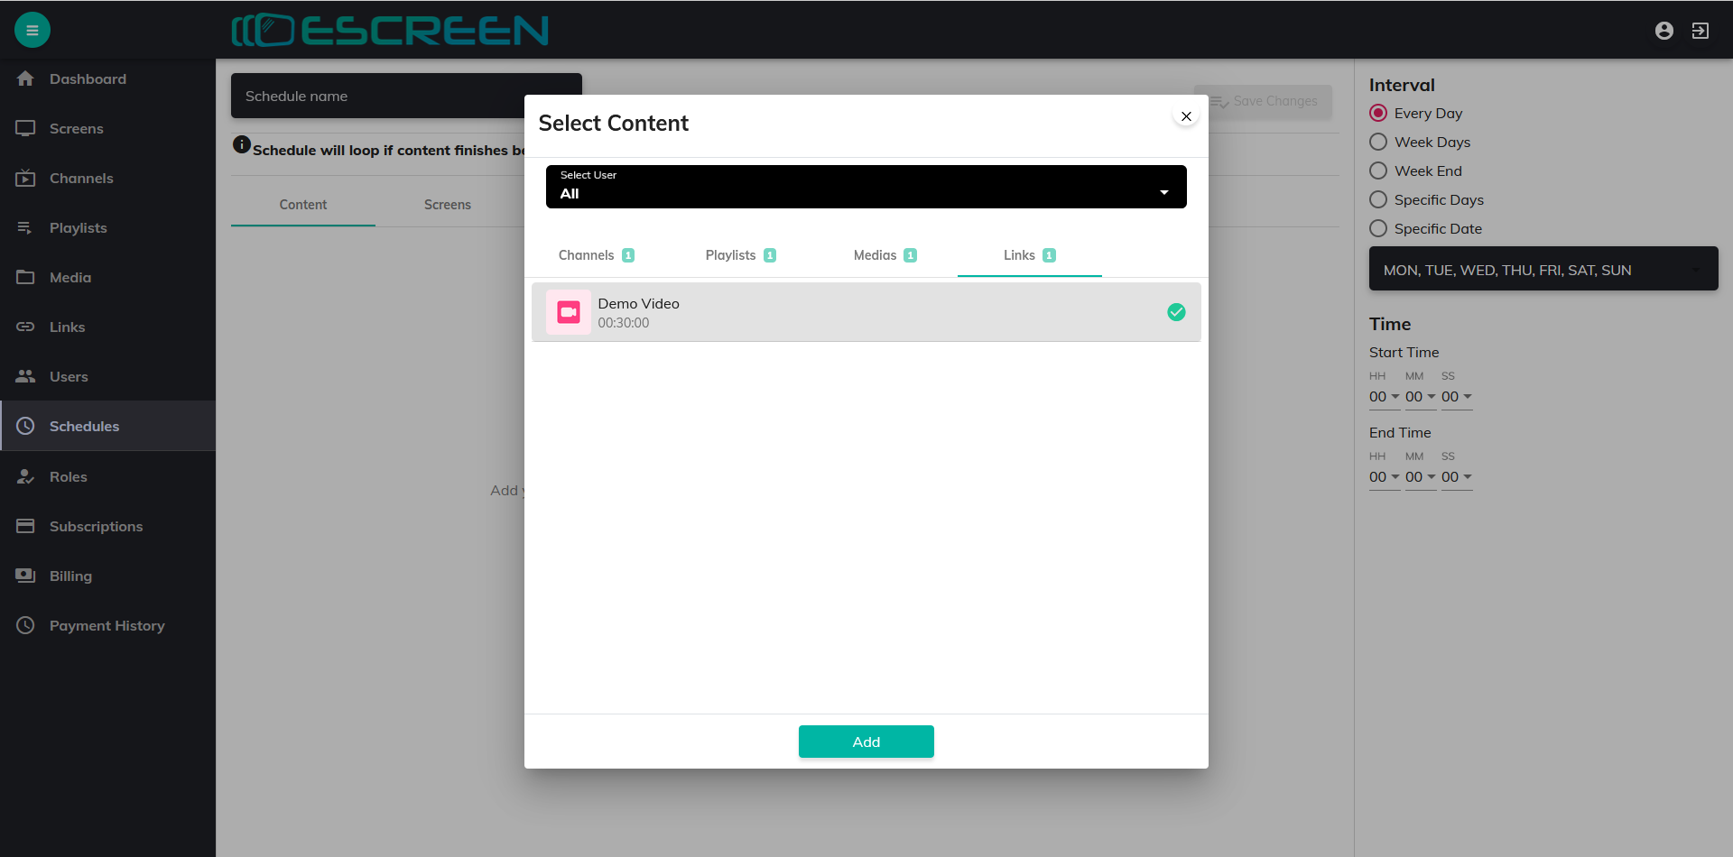
Task: Switch to the Playlists tab
Action: 739,255
